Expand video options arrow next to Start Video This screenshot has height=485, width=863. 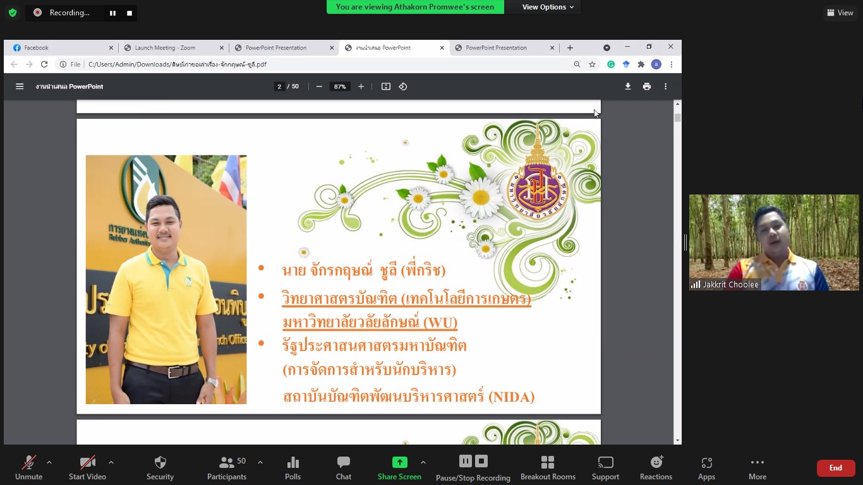pos(111,462)
